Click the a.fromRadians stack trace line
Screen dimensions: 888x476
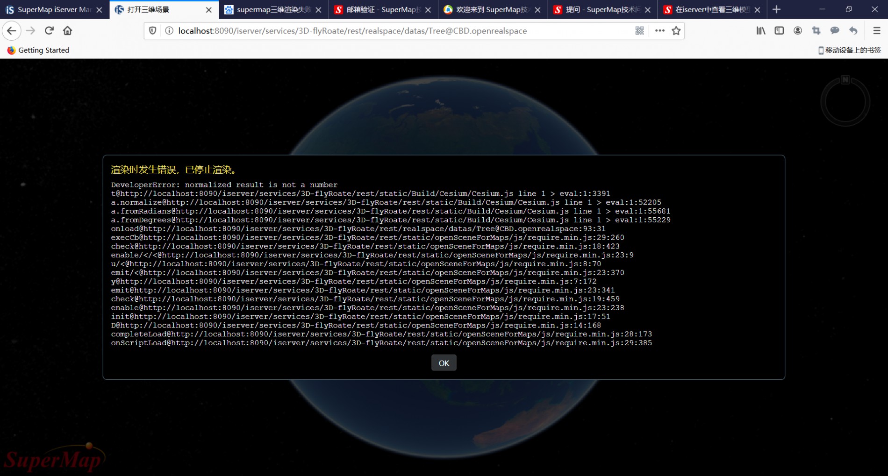pos(391,211)
